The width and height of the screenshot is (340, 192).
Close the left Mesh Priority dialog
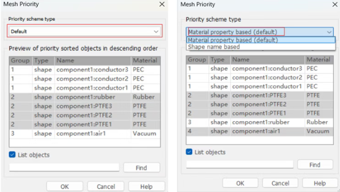tap(162, 4)
